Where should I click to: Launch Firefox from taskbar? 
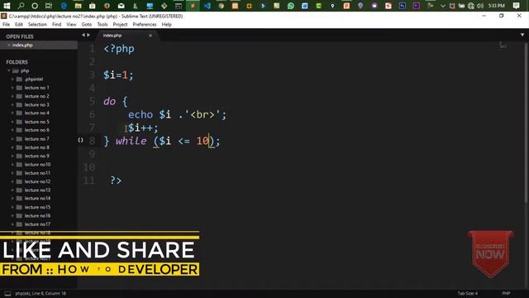click(107, 6)
